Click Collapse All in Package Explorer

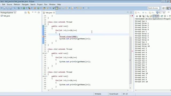tap(26, 13)
